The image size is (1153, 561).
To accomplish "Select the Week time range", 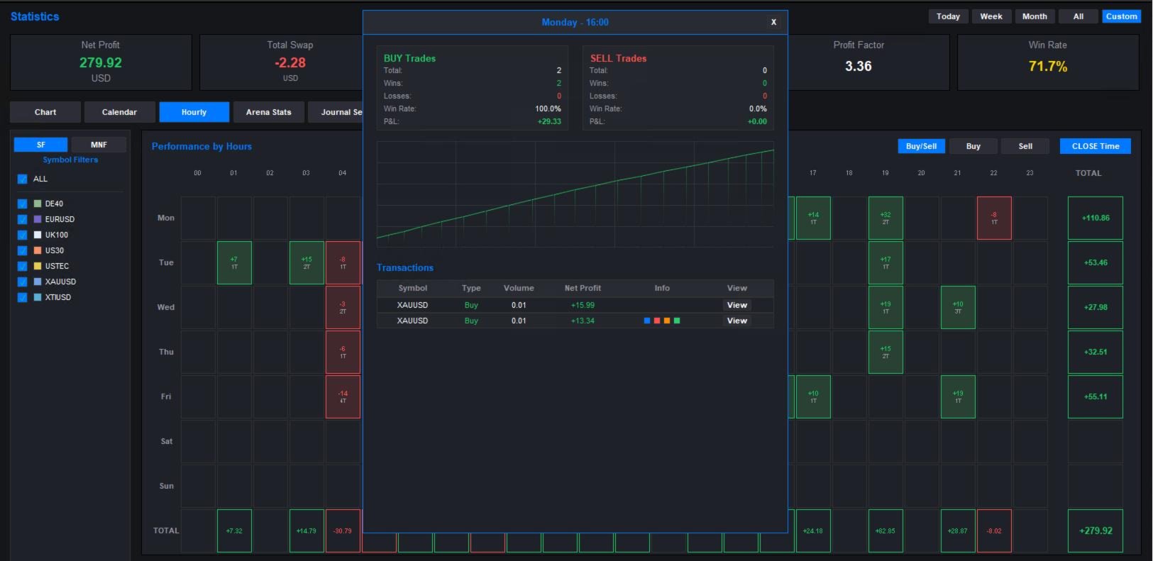I will coord(991,16).
